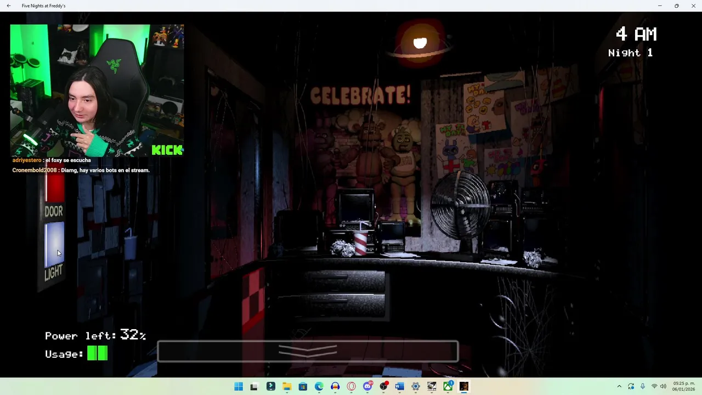Click the KICK logo on webcam overlay
Screen dimensions: 702x395
pyautogui.click(x=167, y=150)
